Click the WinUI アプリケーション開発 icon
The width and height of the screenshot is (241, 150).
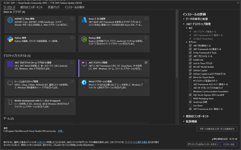pyautogui.click(x=84, y=83)
